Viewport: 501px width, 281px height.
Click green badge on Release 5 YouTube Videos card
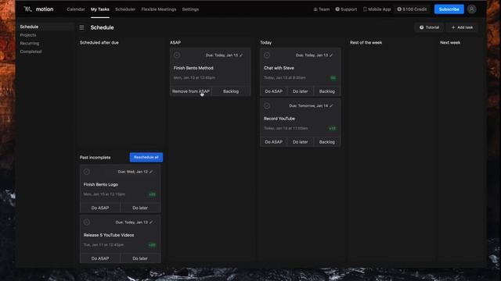tap(153, 245)
